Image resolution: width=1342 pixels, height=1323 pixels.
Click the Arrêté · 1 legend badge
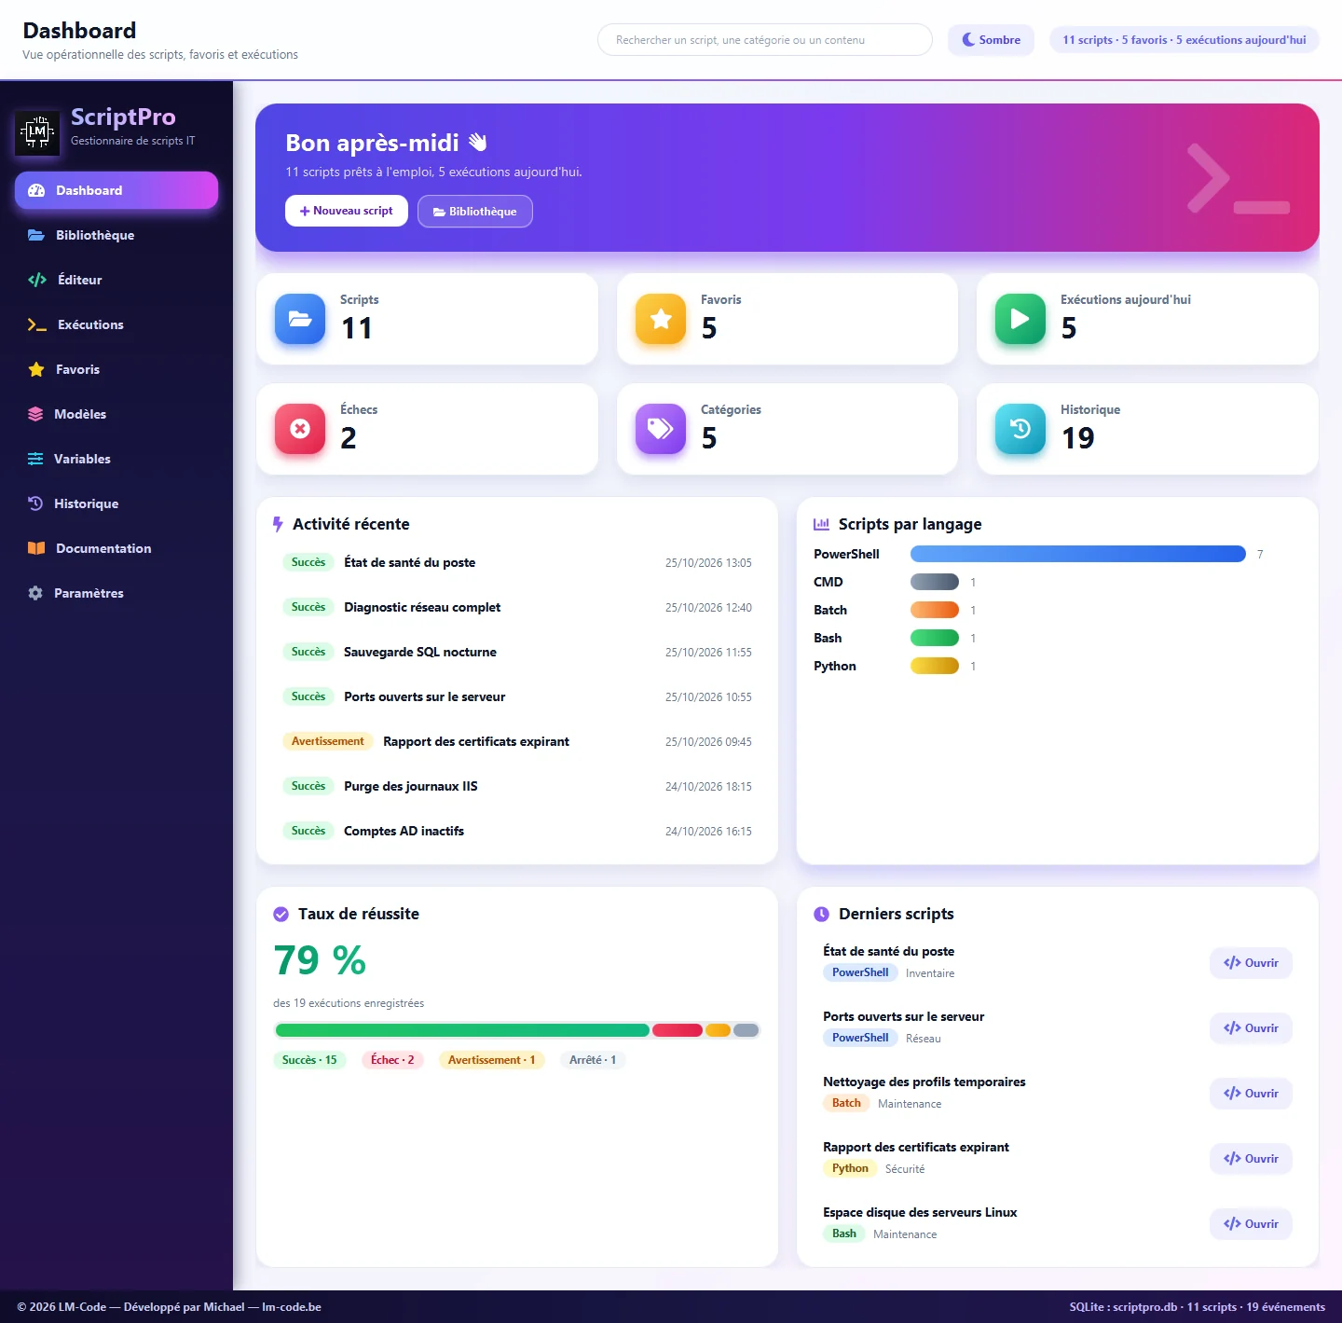pos(593,1060)
